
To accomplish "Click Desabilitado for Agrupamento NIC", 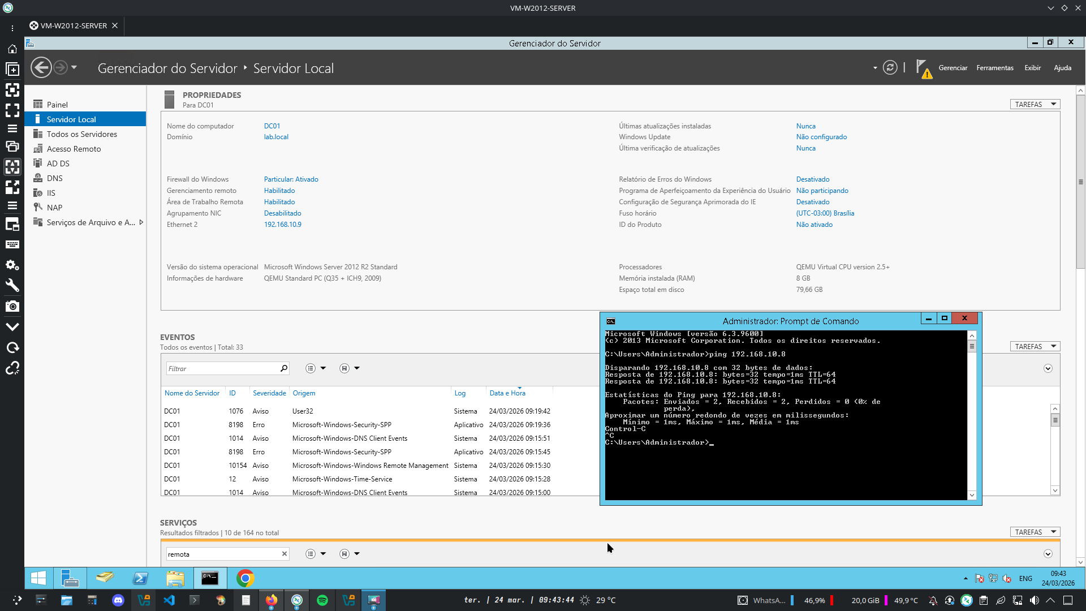I will [x=283, y=213].
